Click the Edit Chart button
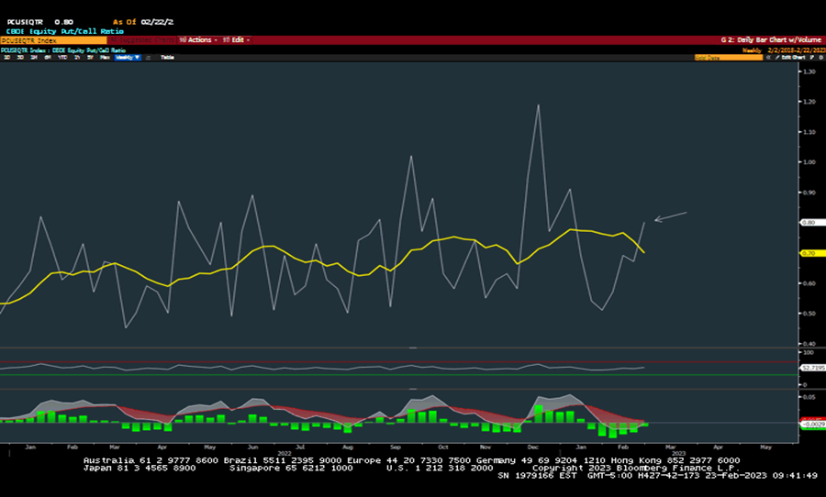Image resolution: width=826 pixels, height=497 pixels. point(790,58)
